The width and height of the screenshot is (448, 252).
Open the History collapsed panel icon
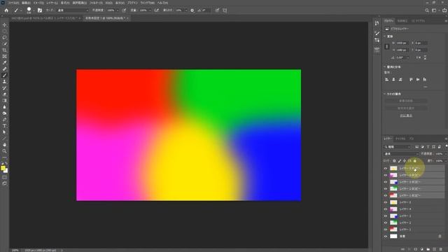coord(377,23)
